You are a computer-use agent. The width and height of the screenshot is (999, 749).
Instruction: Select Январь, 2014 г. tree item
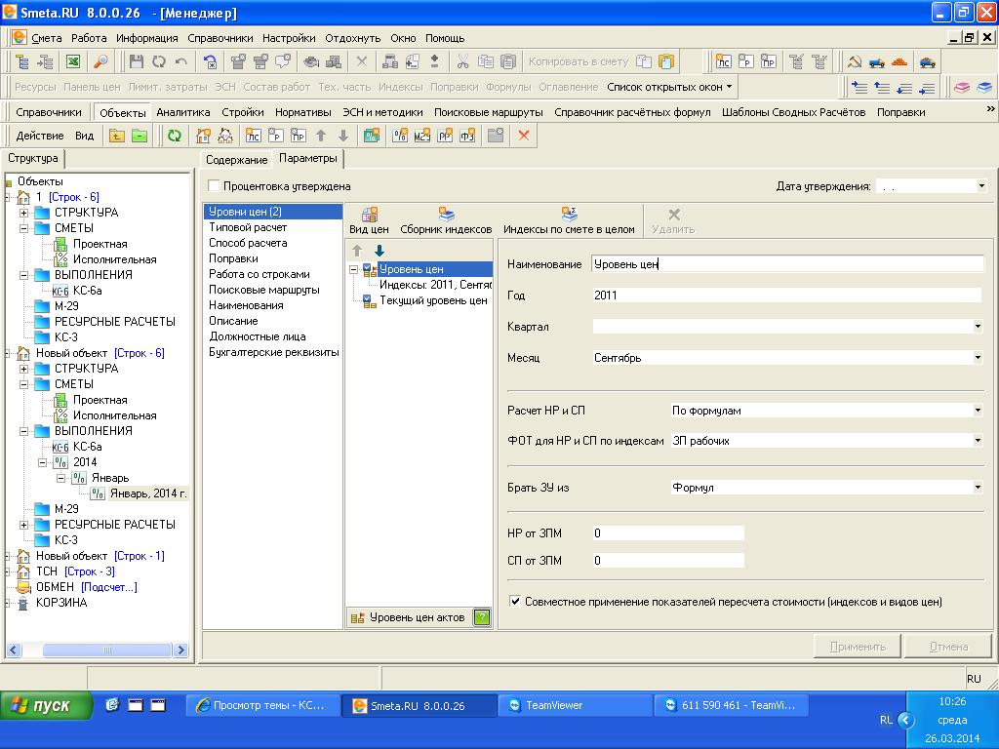148,493
